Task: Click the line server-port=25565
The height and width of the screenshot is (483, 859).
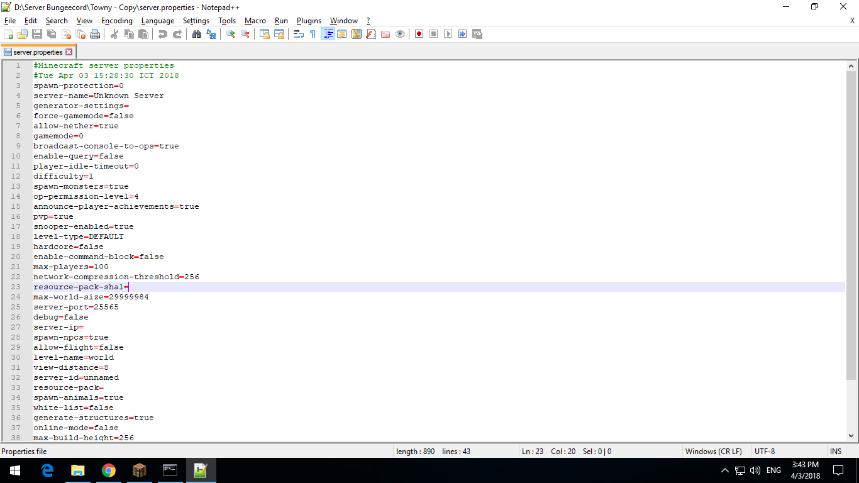Action: click(76, 307)
